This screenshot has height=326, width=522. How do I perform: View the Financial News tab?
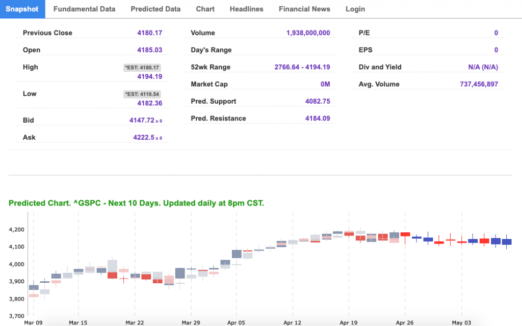pos(304,9)
